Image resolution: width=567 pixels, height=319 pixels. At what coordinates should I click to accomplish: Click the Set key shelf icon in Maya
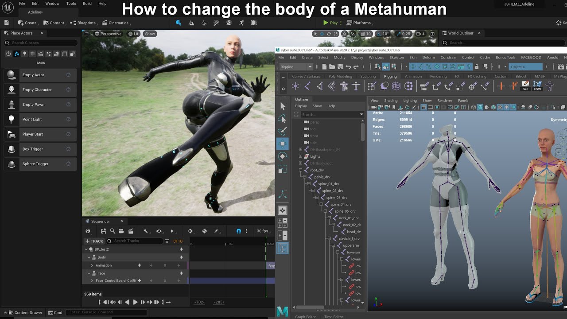pyautogui.click(x=525, y=86)
